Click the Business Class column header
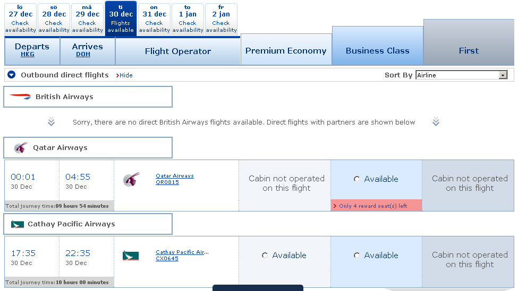Viewport: 518px width, 291px height. (x=377, y=51)
